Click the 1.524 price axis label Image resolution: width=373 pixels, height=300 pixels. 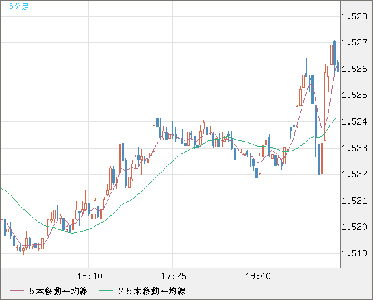coord(354,121)
